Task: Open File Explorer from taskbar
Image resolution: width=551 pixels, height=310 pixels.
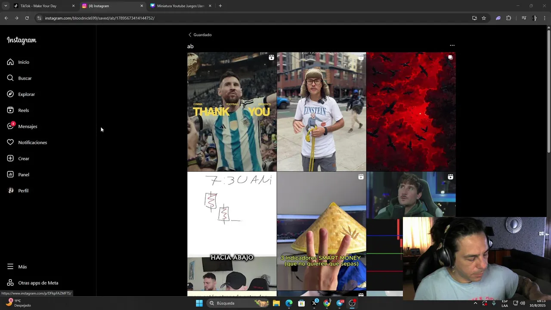Action: tap(276, 303)
